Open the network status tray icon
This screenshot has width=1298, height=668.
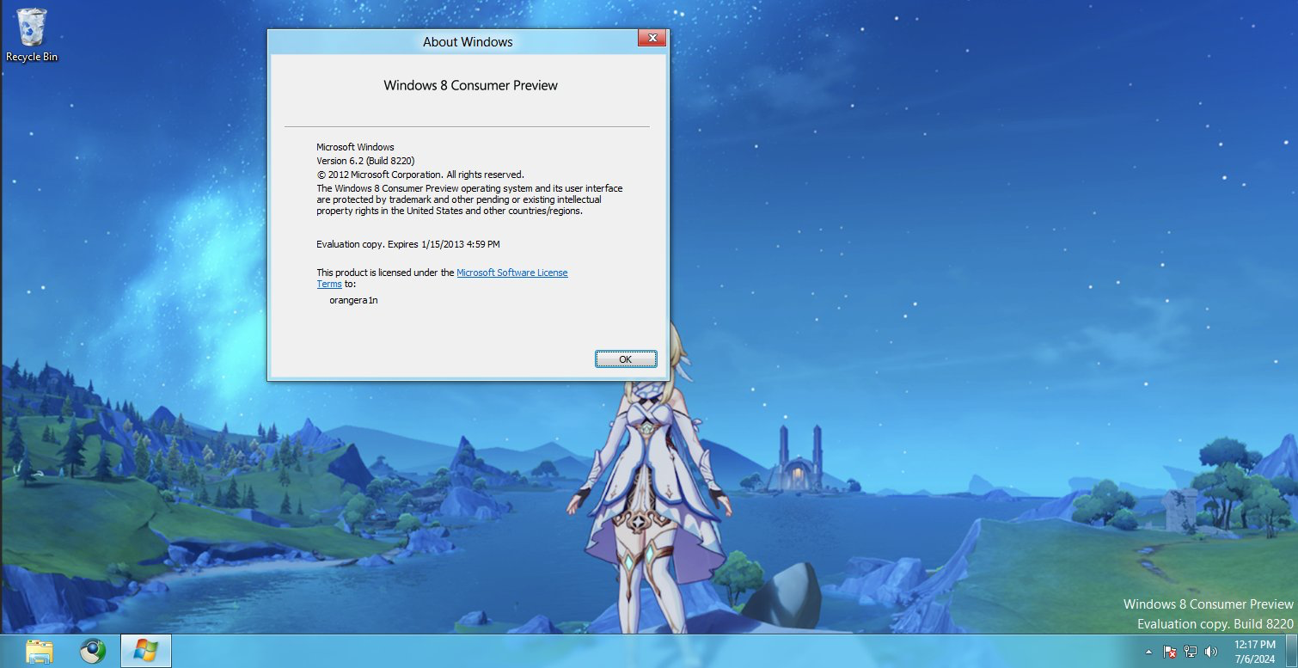click(x=1191, y=652)
